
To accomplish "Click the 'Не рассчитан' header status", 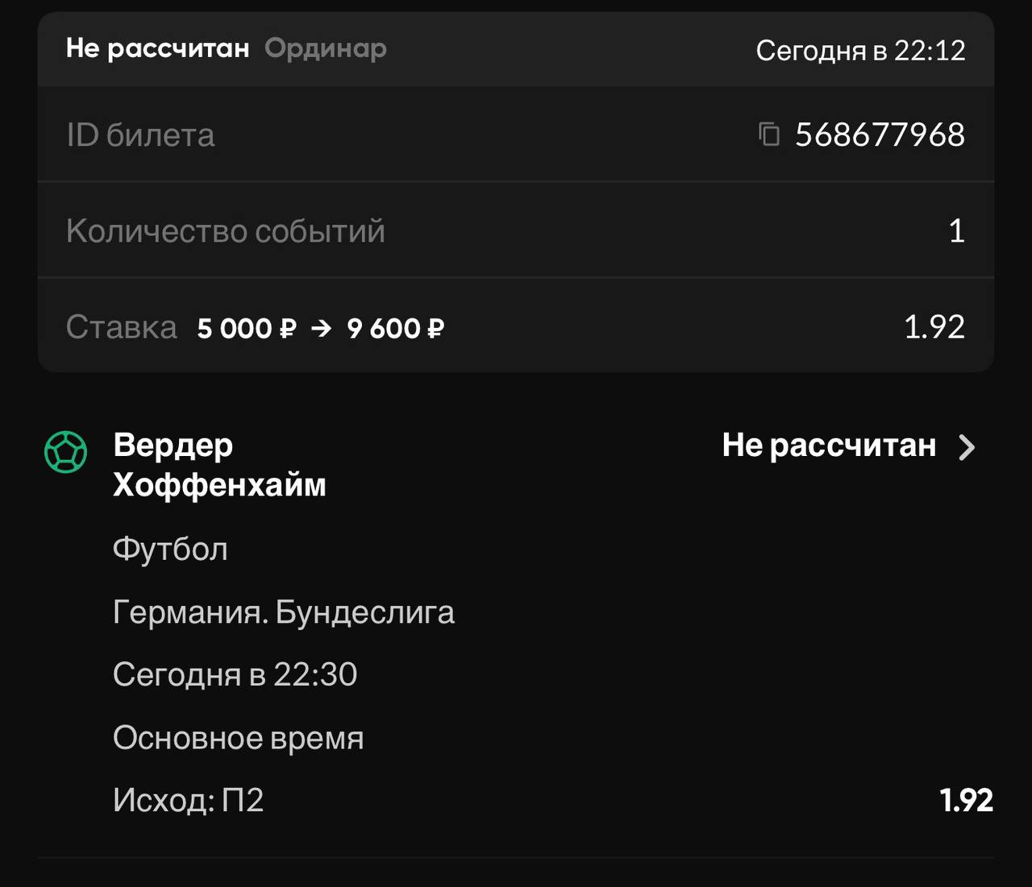I will click(157, 48).
